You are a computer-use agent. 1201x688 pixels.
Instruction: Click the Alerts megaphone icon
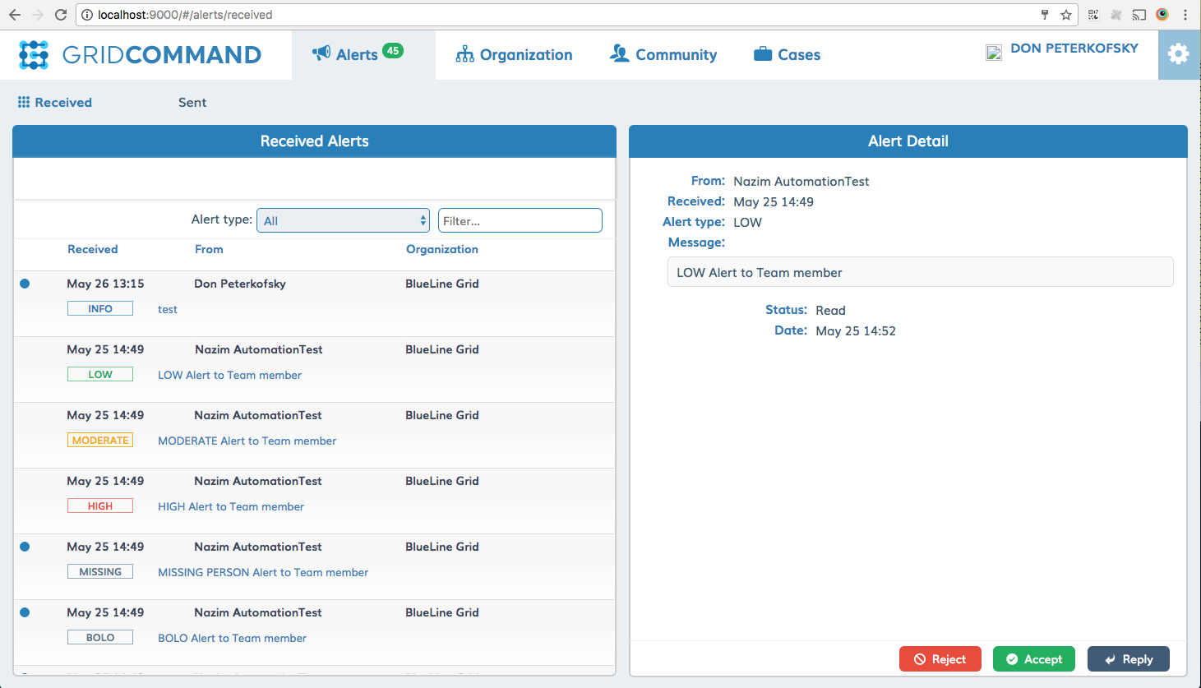click(x=321, y=53)
